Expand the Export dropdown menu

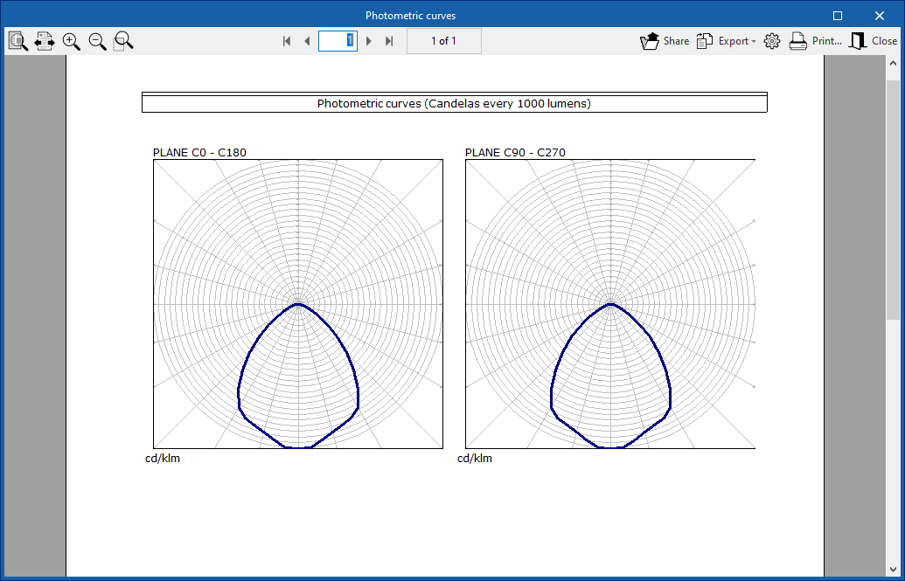[x=727, y=41]
